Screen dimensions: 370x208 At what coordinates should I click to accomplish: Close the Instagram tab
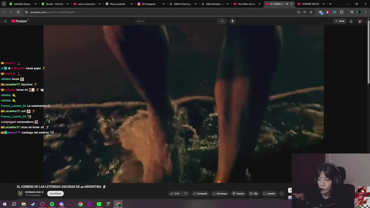(163, 4)
